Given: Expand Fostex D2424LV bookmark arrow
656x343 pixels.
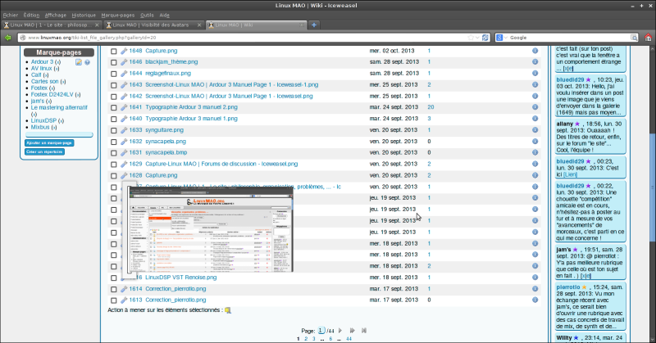Looking at the screenshot, I should click(78, 95).
